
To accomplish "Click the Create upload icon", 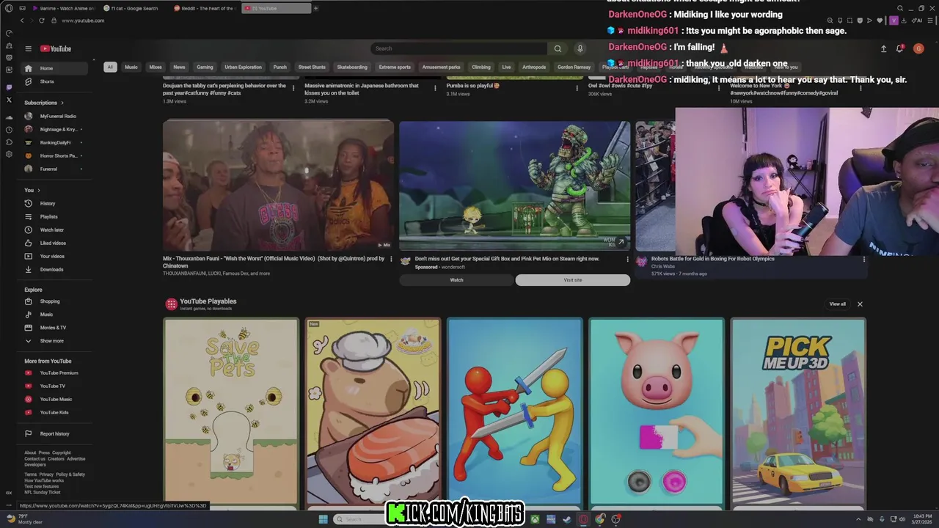I will point(883,48).
